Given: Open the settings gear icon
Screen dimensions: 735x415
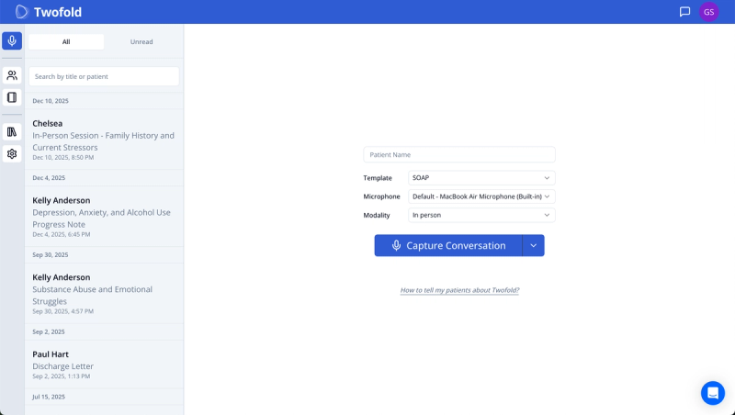Looking at the screenshot, I should click(x=12, y=153).
